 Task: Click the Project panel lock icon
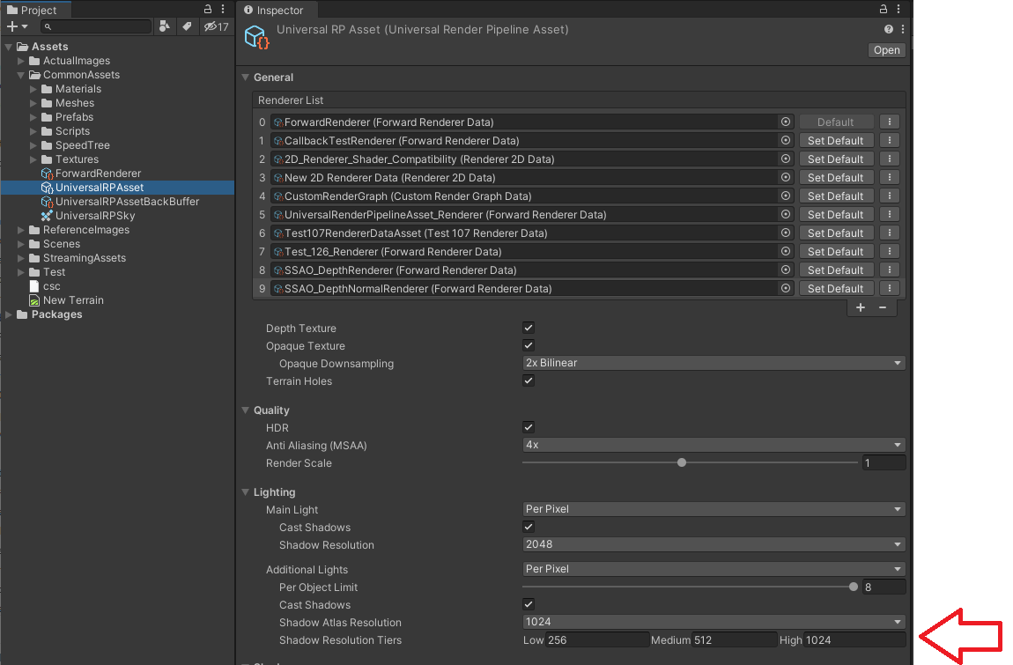point(208,9)
